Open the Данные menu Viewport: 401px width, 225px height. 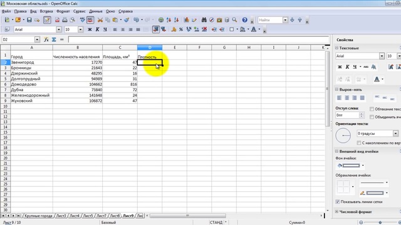click(x=96, y=11)
